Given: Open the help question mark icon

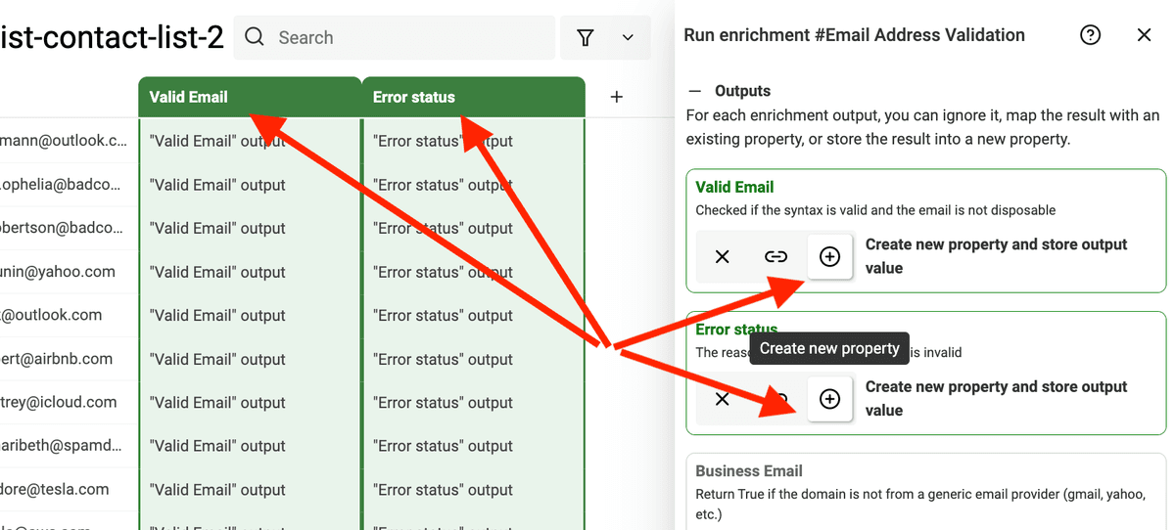Looking at the screenshot, I should [x=1090, y=35].
